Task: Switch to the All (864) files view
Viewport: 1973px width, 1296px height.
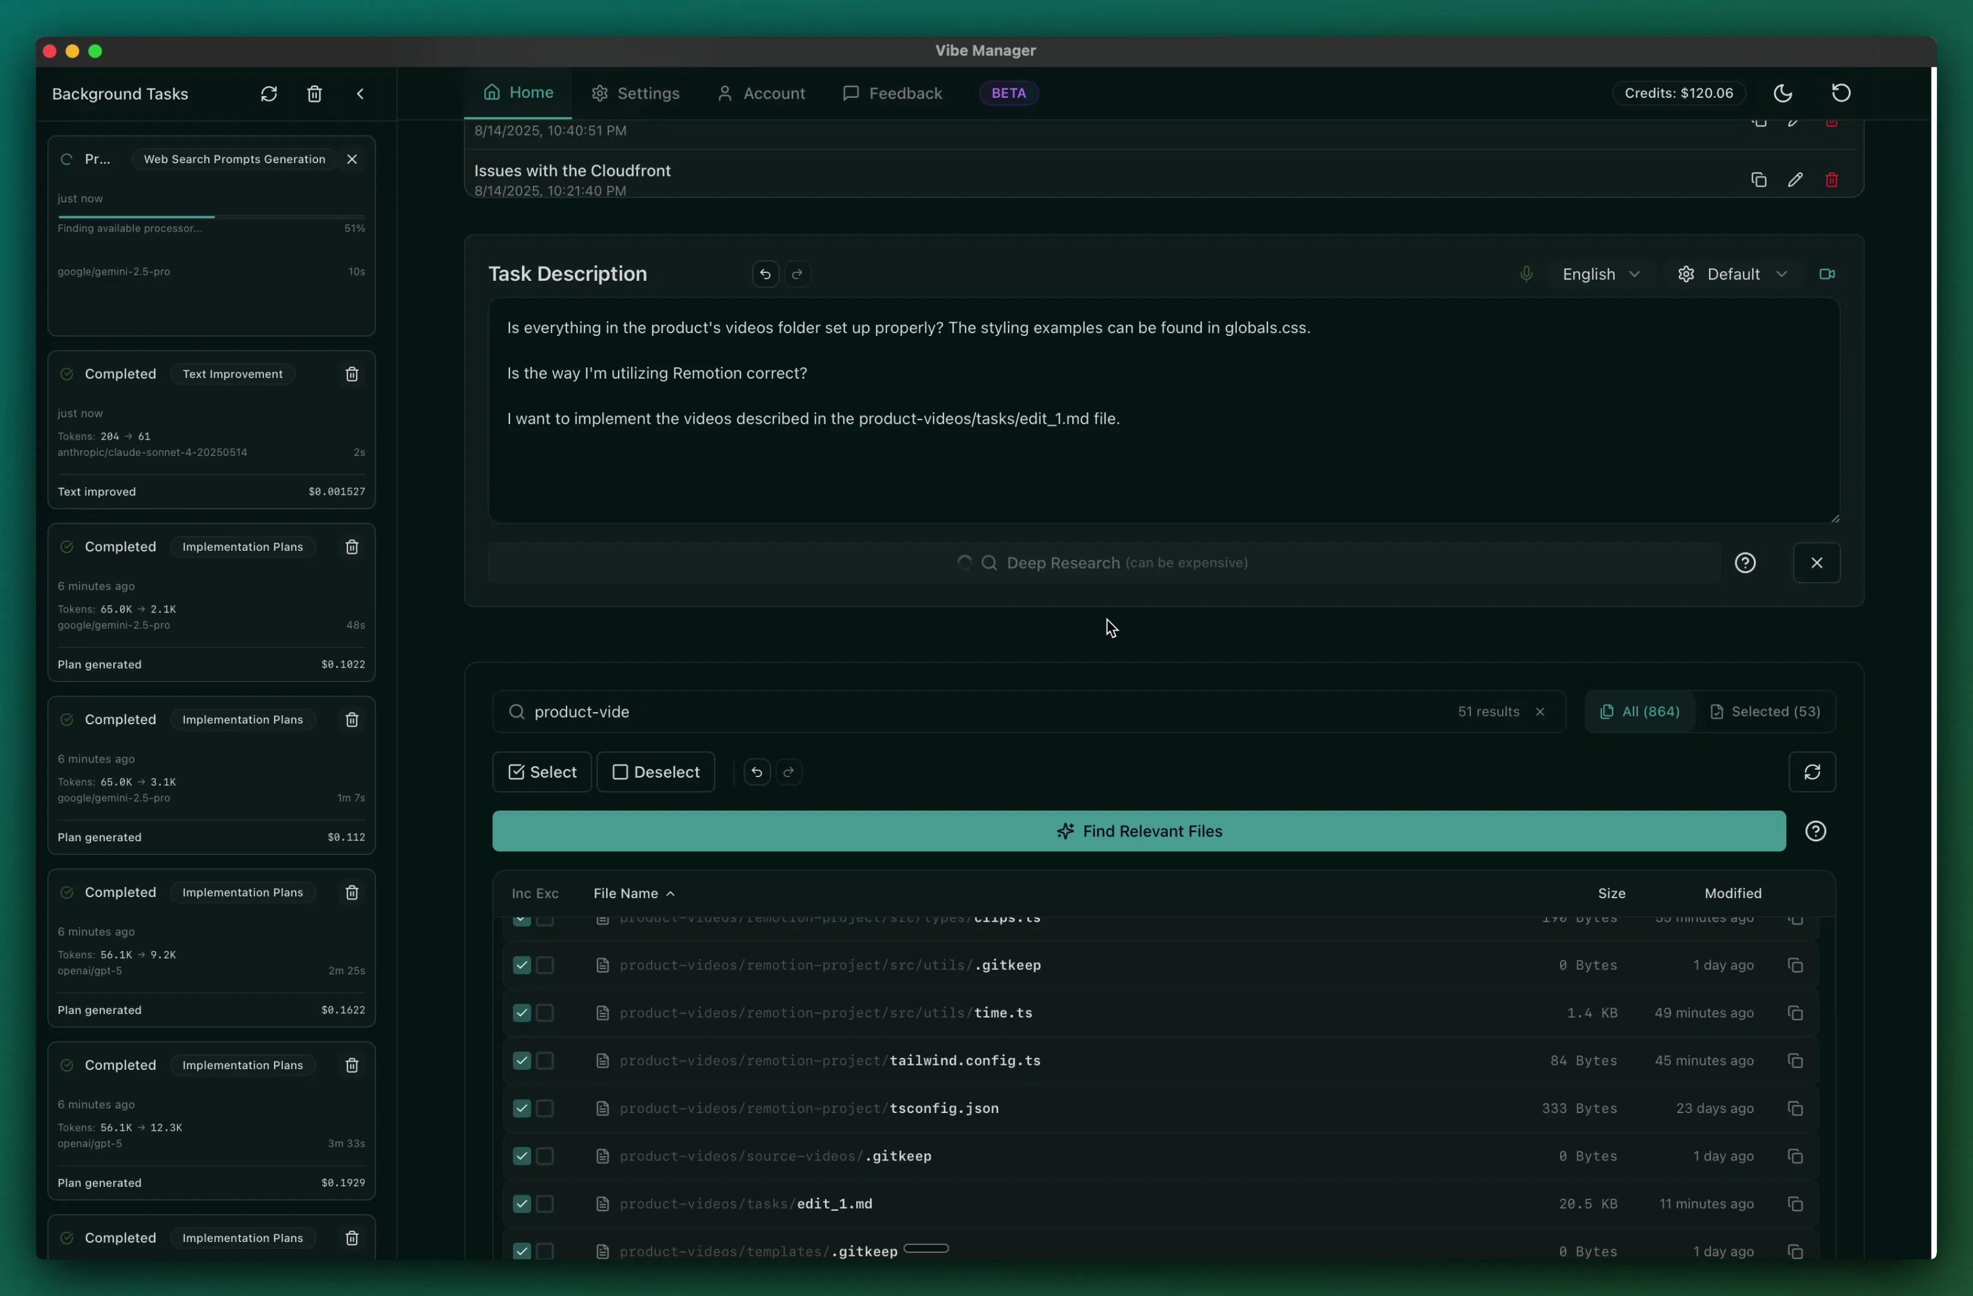Action: click(1640, 712)
